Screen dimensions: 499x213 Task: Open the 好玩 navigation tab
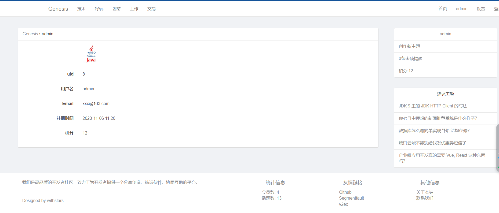[99, 9]
